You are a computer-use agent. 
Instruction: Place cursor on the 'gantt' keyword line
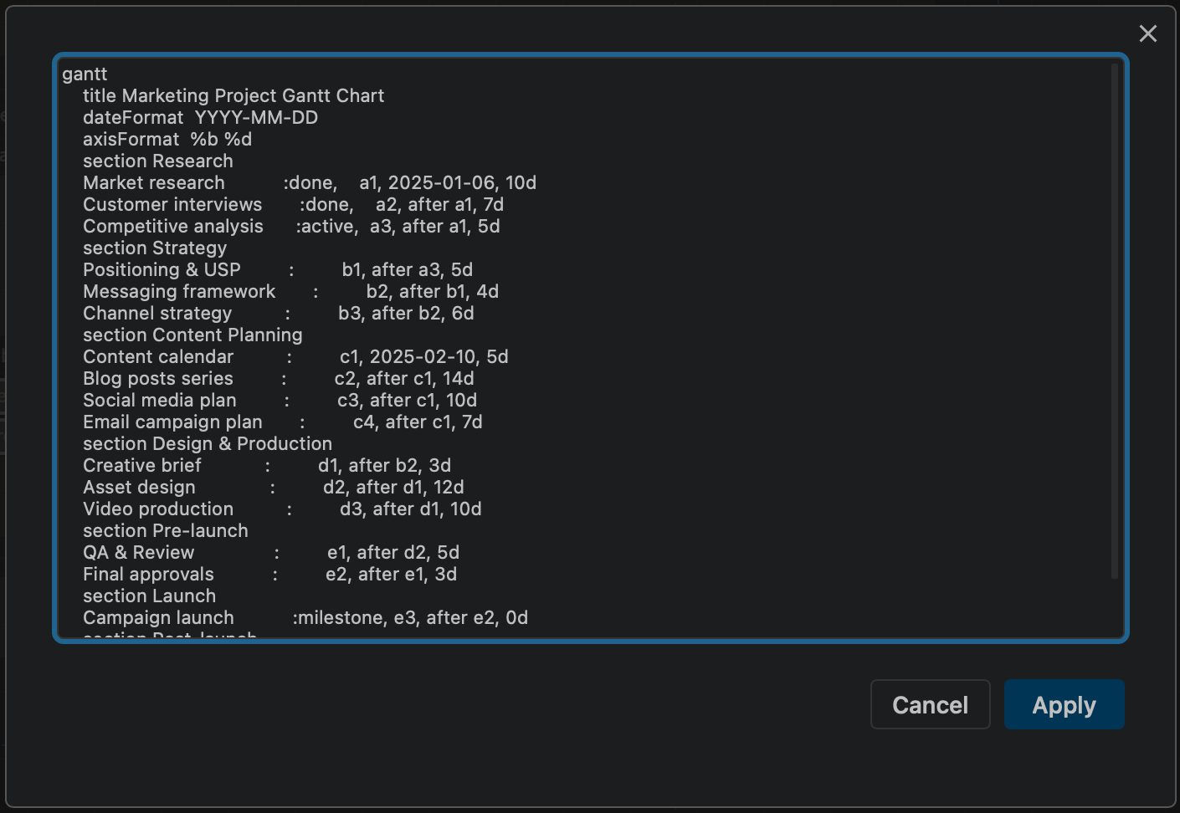point(85,74)
